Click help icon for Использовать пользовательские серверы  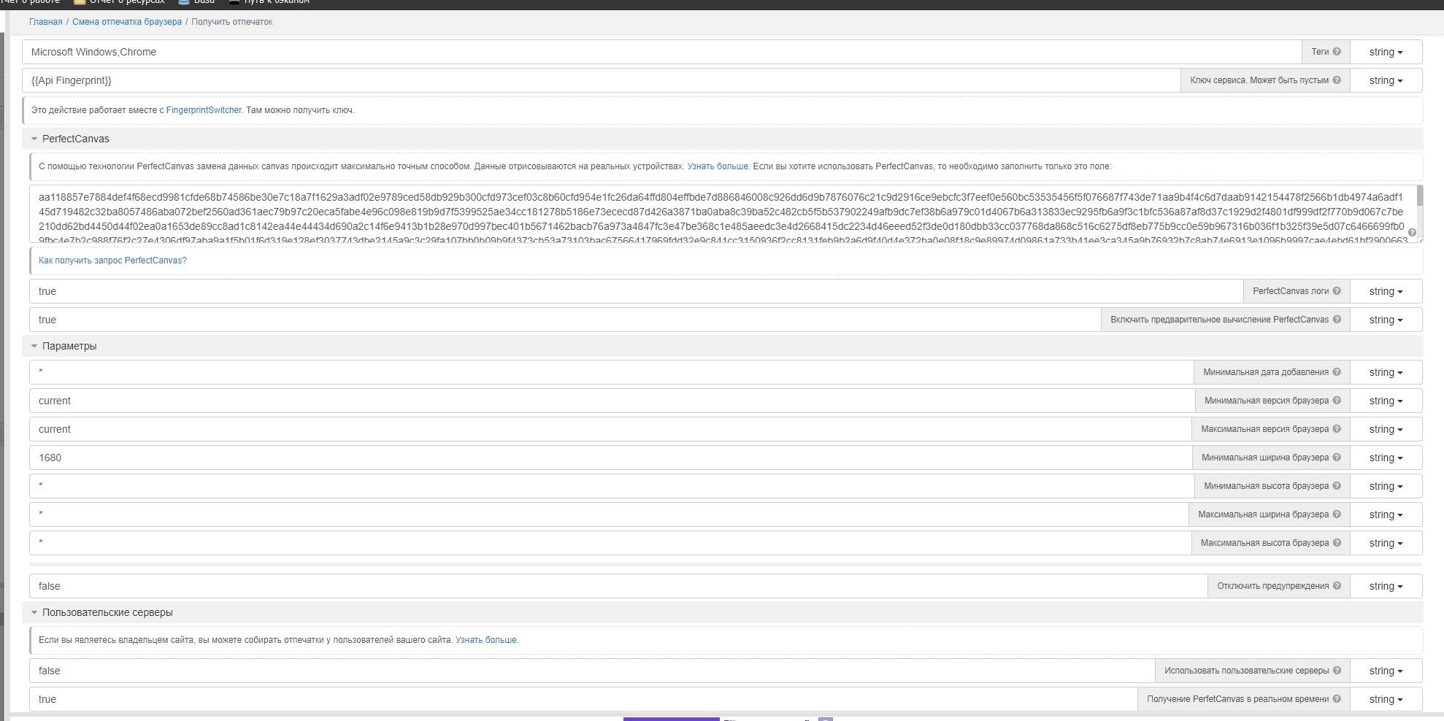coord(1337,671)
